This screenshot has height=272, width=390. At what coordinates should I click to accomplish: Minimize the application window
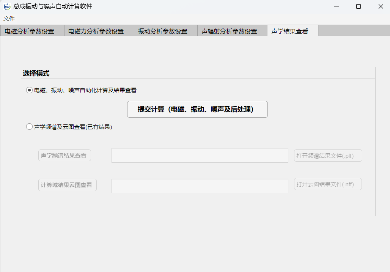pos(336,6)
